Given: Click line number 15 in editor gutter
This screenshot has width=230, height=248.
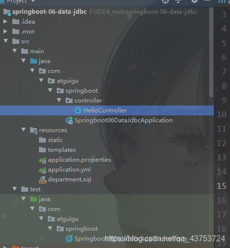Looking at the screenshot, I should pyautogui.click(x=222, y=186).
